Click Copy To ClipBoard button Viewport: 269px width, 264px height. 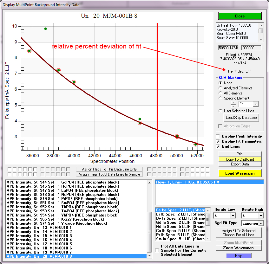tap(239, 159)
